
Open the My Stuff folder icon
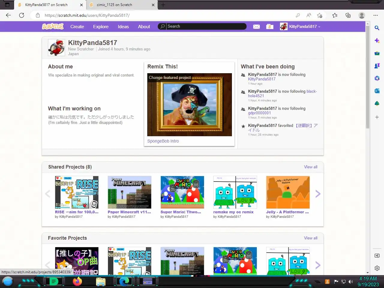click(270, 27)
